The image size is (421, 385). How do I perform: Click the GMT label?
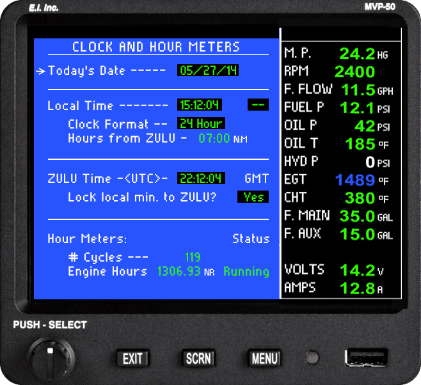pos(257,178)
